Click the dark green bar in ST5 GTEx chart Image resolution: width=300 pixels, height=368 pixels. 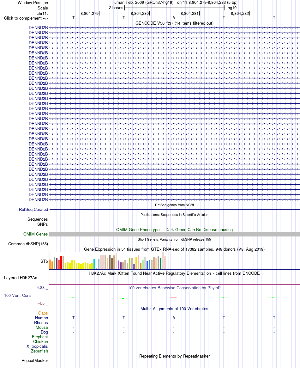pos(160,264)
